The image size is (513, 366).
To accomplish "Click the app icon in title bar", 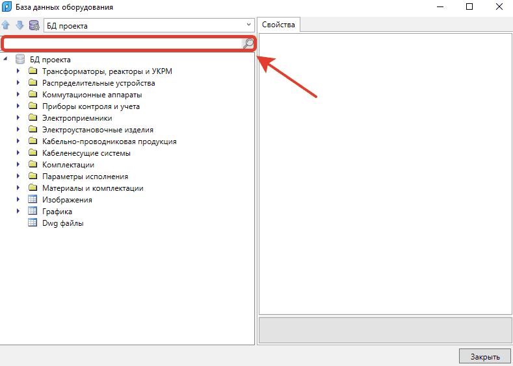I will (7, 7).
